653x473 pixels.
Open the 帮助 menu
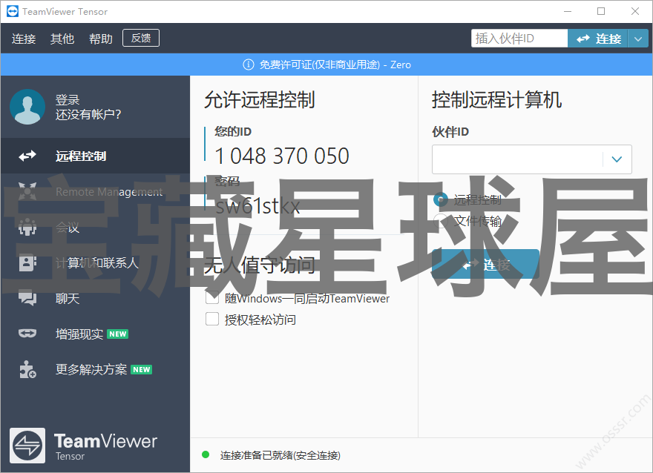[101, 39]
